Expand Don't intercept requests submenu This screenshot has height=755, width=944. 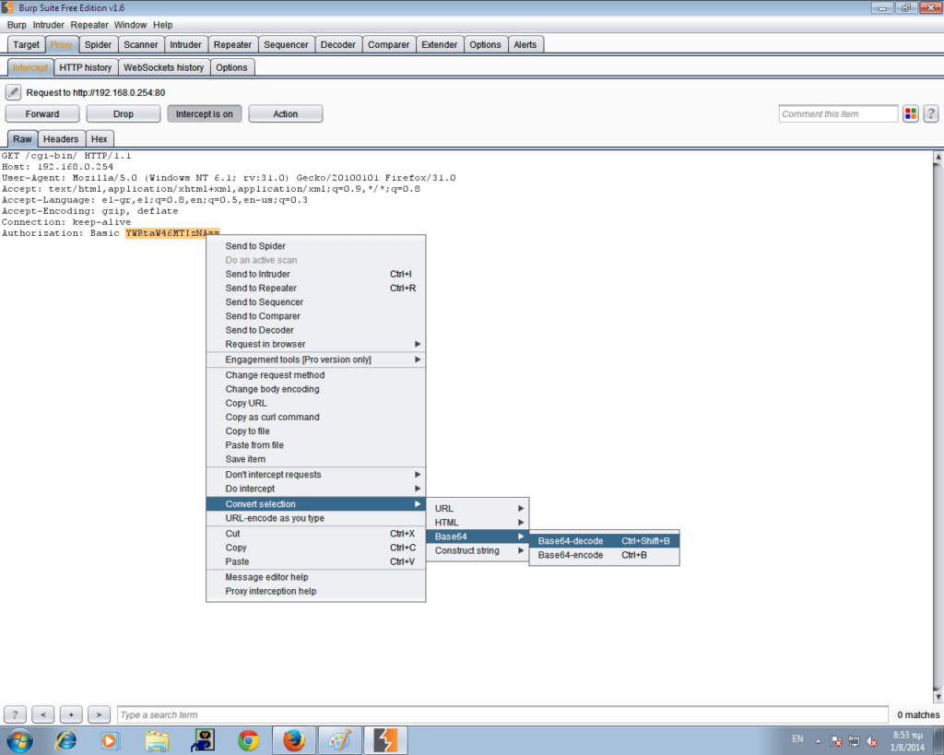(x=315, y=475)
